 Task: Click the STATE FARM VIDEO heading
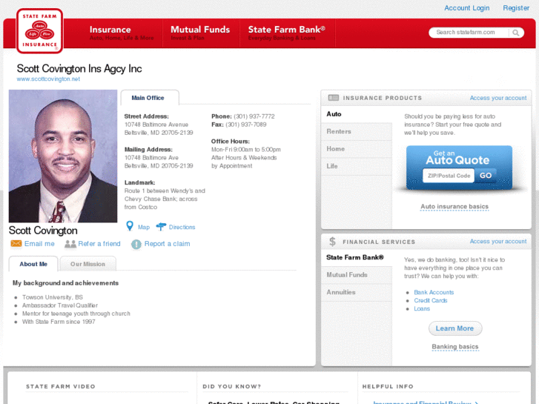[61, 386]
